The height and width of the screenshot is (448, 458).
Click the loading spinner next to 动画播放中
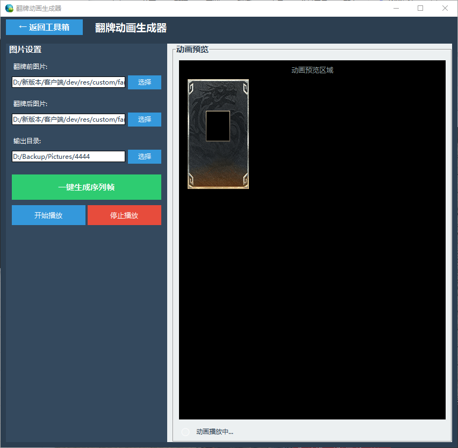[x=185, y=431]
